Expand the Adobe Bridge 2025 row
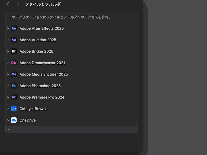Viewport: 207px width, 155px height. 8,51
